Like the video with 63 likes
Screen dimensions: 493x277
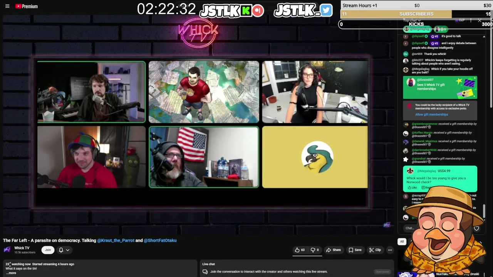[300, 250]
